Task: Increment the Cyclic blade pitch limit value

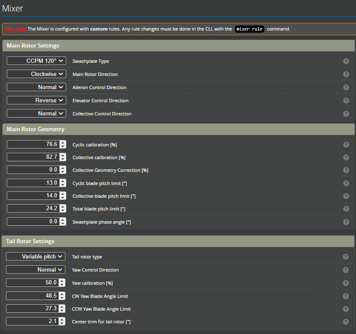Action: [62, 181]
